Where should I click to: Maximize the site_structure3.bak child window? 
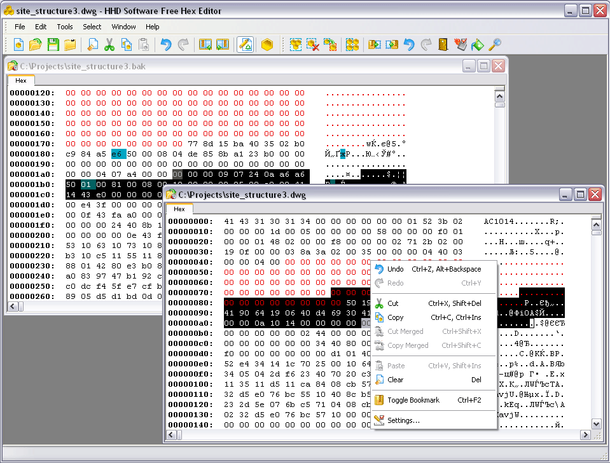click(x=483, y=67)
